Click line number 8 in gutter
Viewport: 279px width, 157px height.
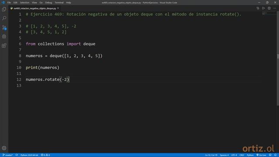(x=20, y=56)
